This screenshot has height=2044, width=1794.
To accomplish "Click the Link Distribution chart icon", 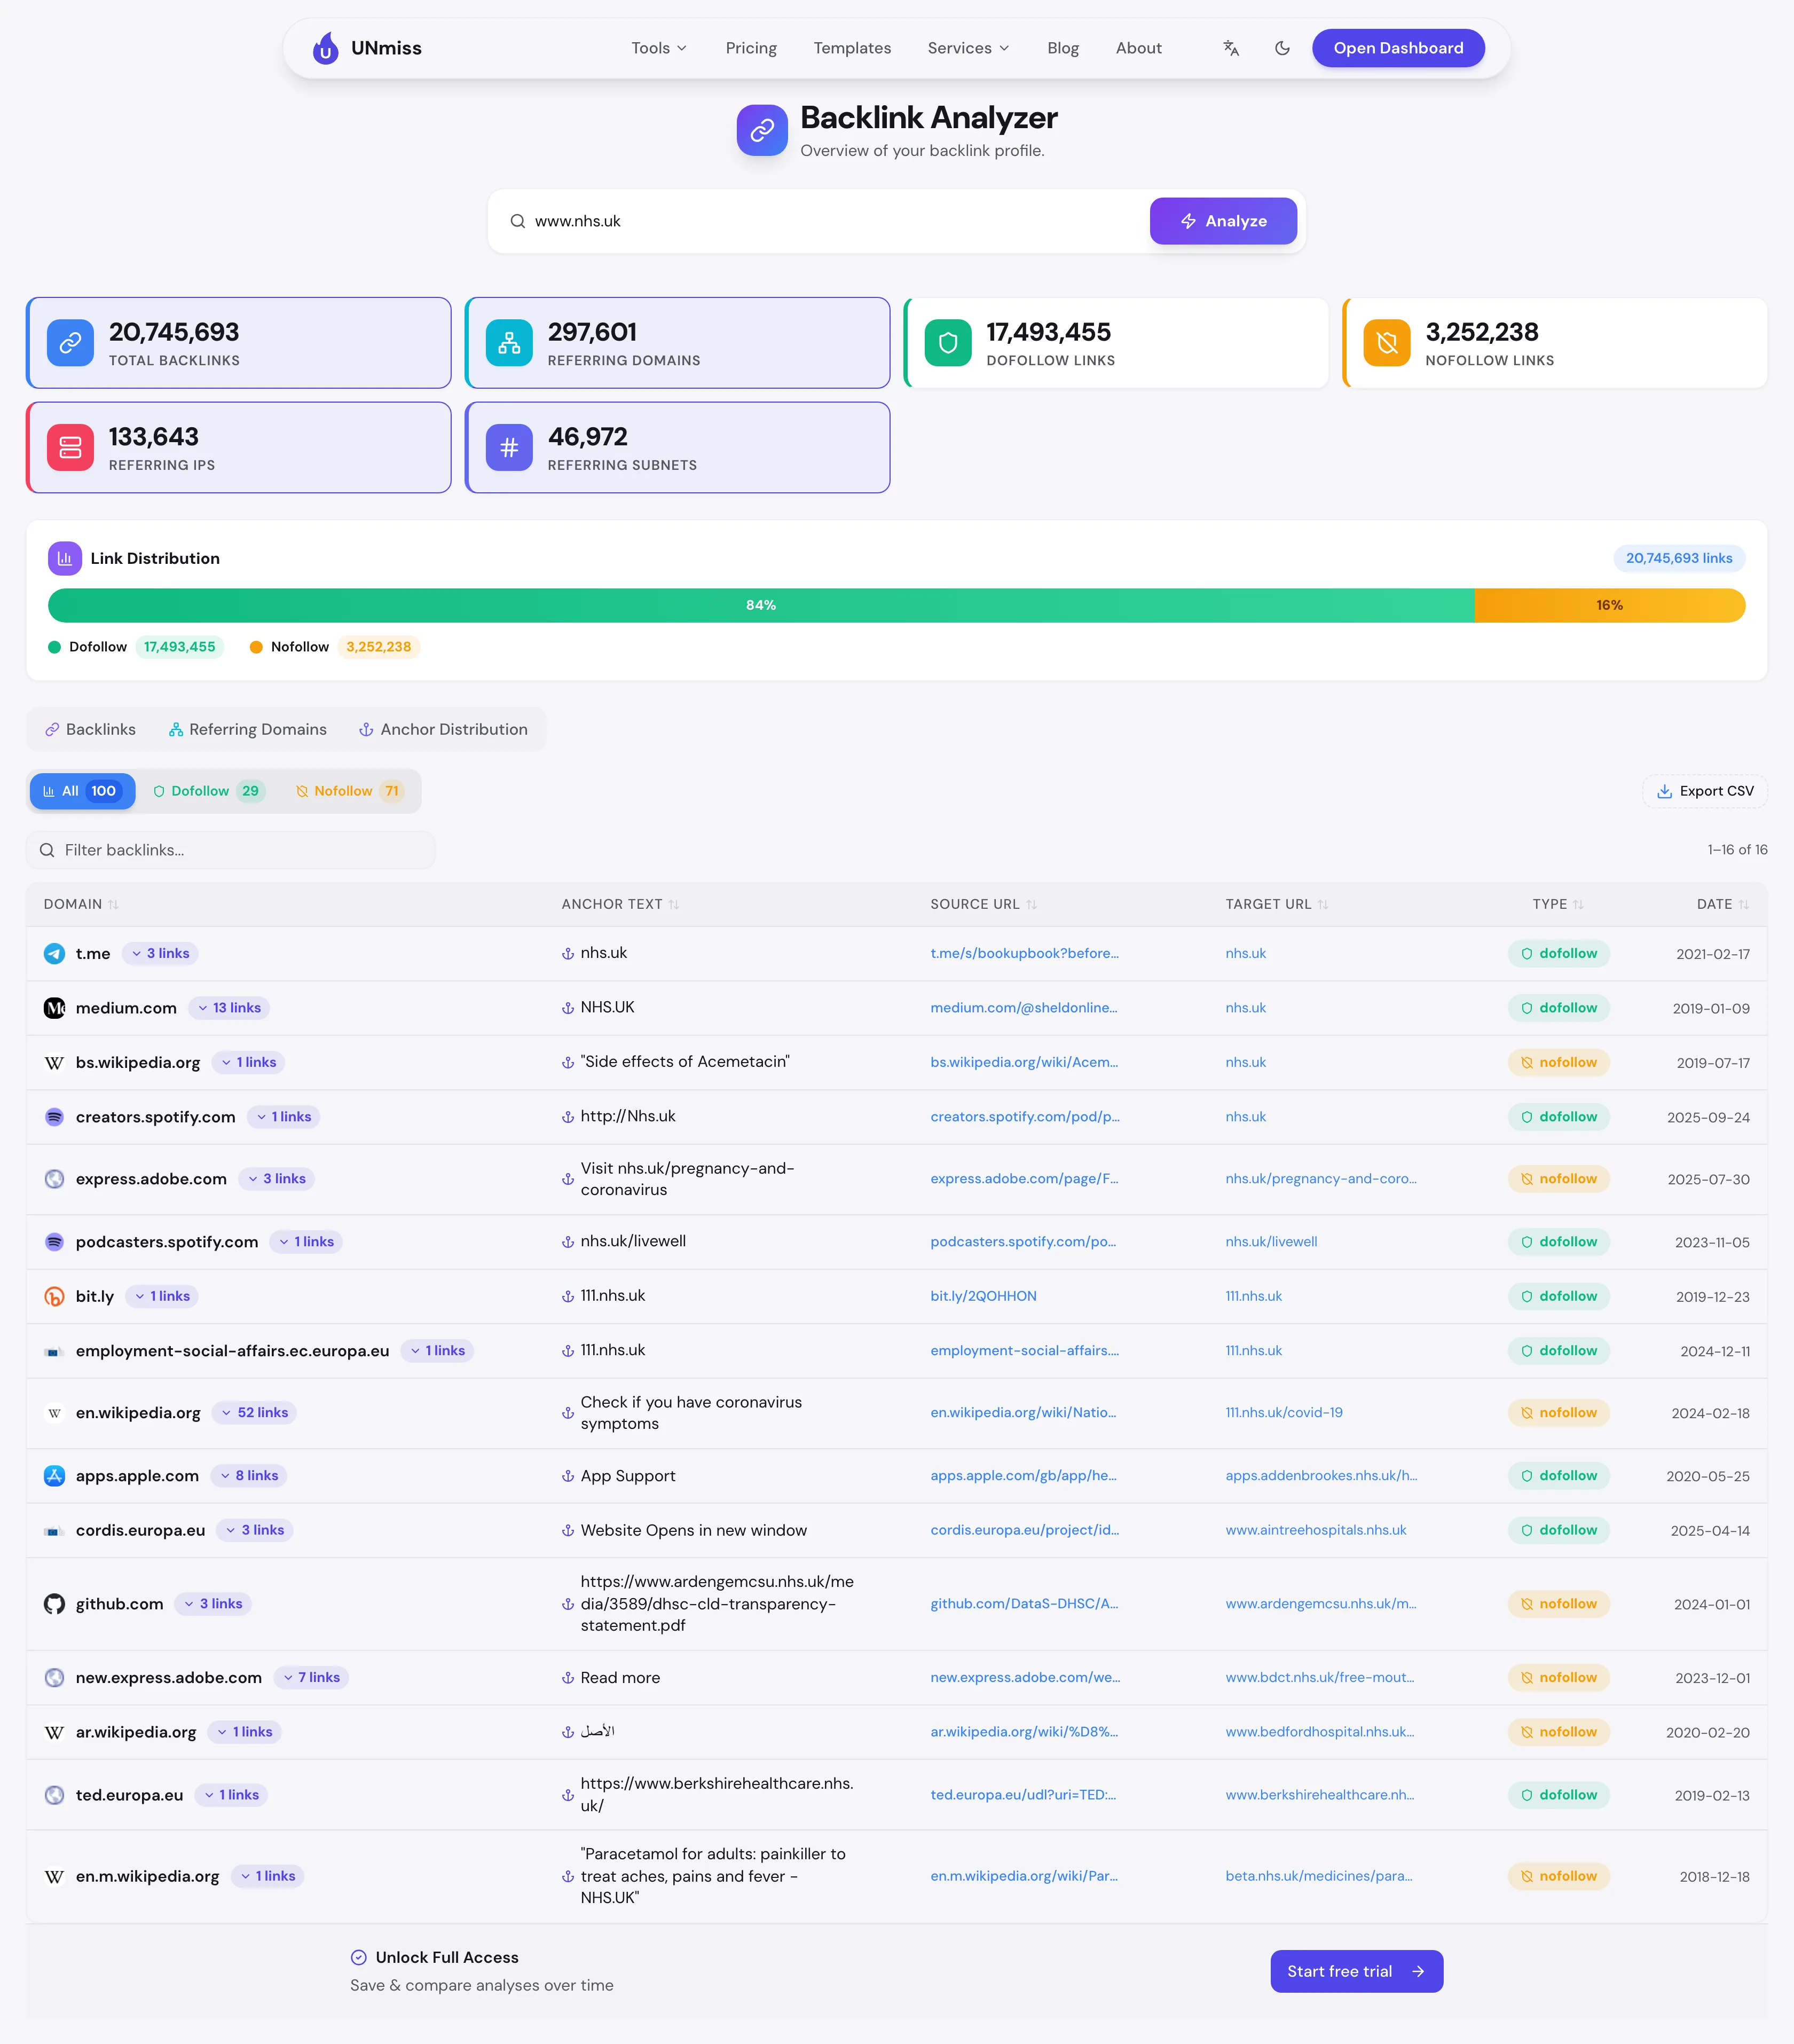I will click(x=65, y=558).
